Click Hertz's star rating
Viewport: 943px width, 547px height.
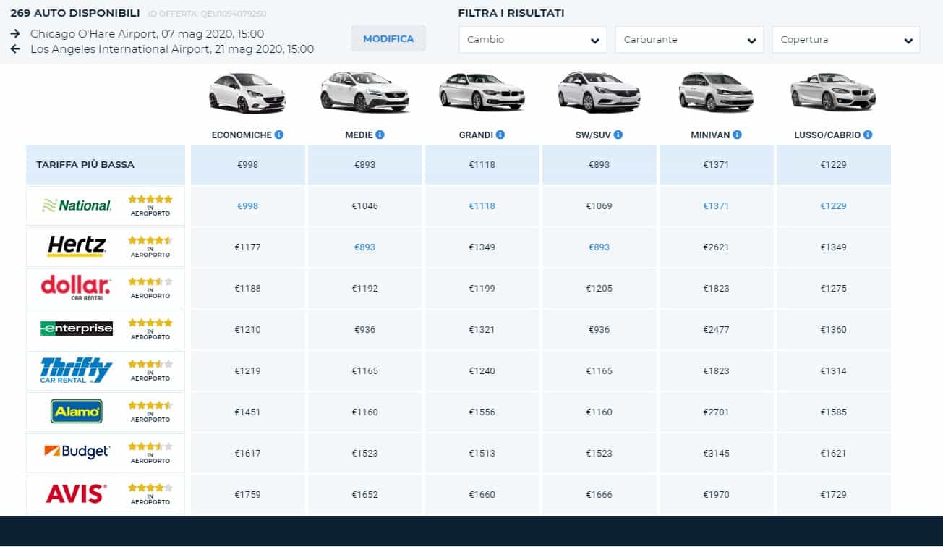point(150,240)
